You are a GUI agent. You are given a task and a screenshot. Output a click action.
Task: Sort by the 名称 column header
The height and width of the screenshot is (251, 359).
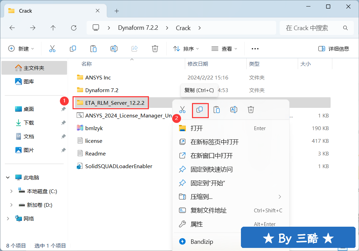(87, 64)
